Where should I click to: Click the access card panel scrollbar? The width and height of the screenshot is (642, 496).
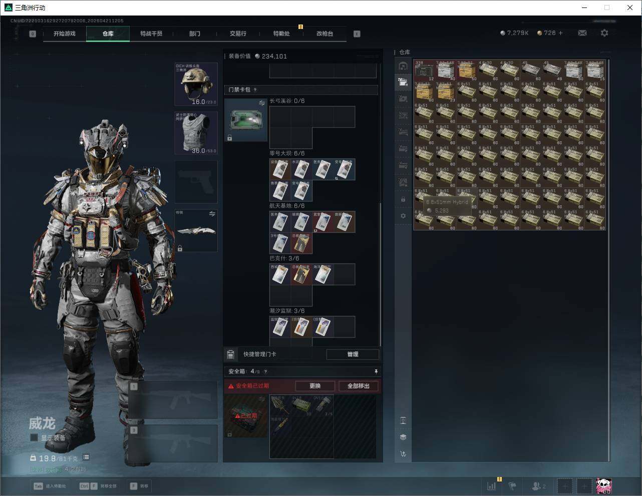(x=381, y=274)
